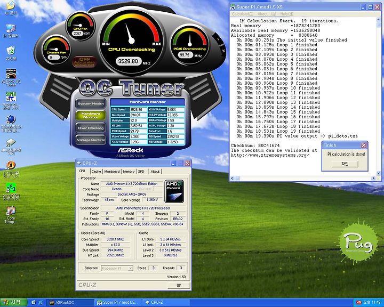This screenshot has width=384, height=307.
Task: Open the ASRock OC Tuner desktop shortcut
Action: pos(11,77)
